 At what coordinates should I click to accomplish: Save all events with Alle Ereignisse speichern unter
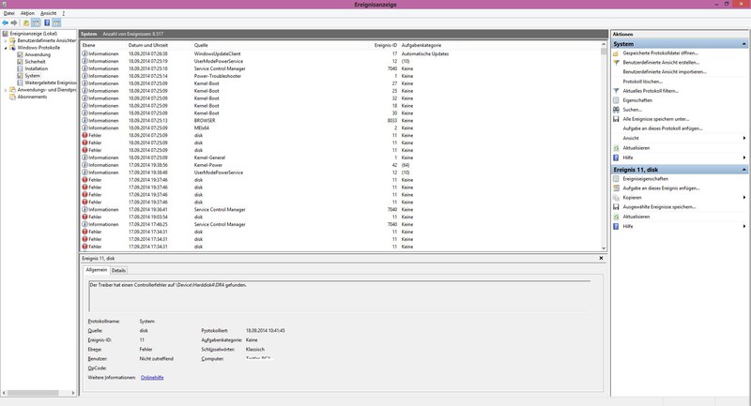pyautogui.click(x=655, y=119)
